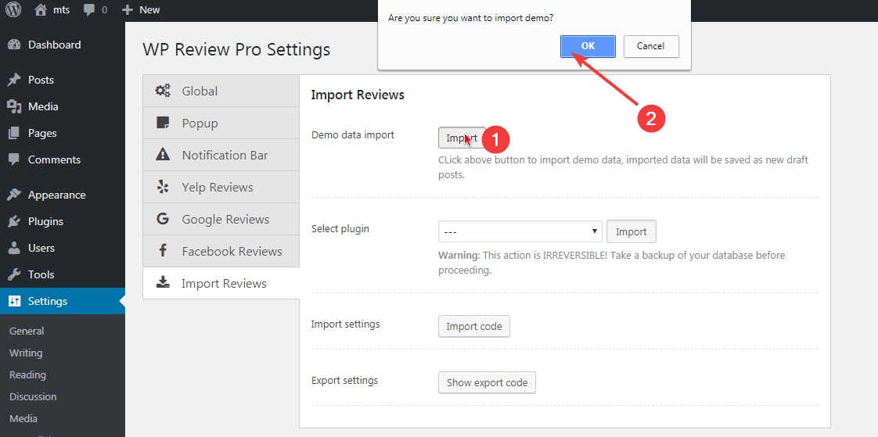The image size is (878, 437).
Task: Click New in the admin bar
Action: point(149,10)
